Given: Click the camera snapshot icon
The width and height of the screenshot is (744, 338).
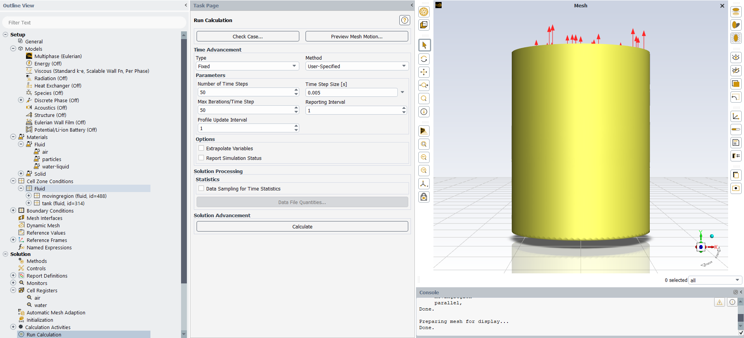Looking at the screenshot, I should 735,188.
